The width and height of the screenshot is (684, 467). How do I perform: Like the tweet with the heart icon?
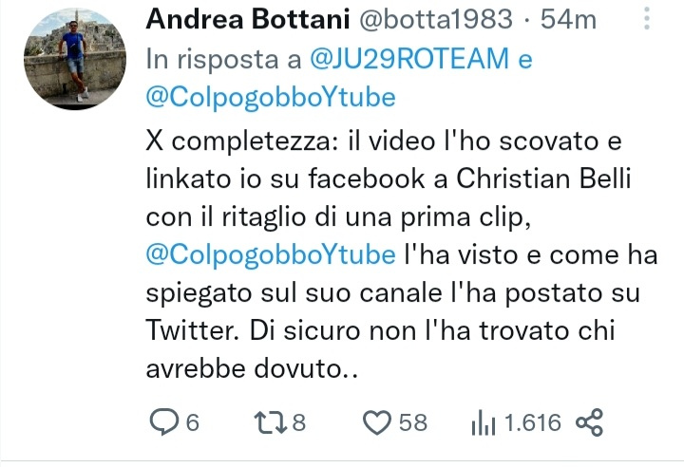point(377,422)
